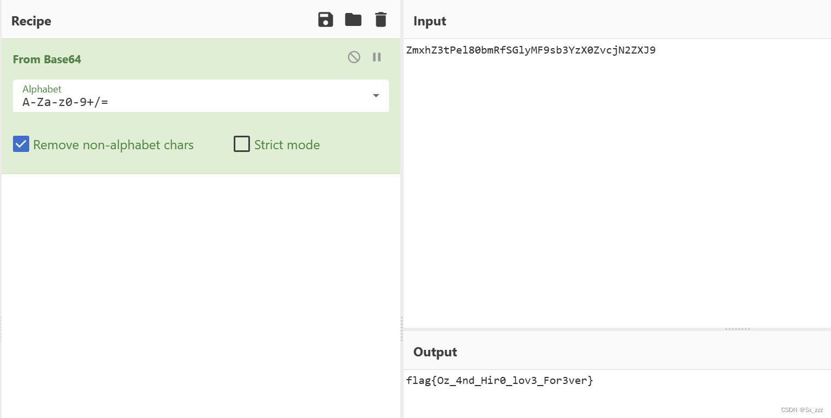Screen dimensions: 831x418
Task: Clear recipe with trash icon
Action: click(381, 20)
